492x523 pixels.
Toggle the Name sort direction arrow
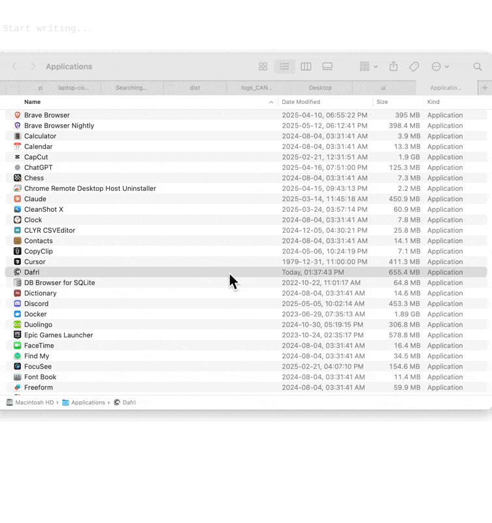271,103
